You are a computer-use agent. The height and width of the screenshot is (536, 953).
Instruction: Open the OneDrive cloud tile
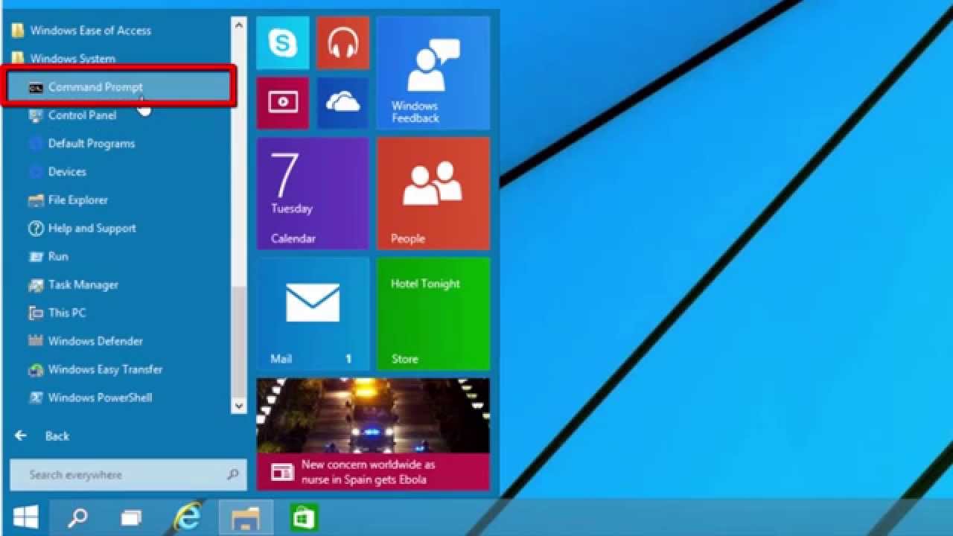click(342, 103)
